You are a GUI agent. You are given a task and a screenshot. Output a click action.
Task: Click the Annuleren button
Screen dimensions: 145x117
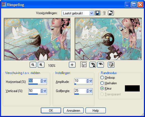tap(73, 110)
